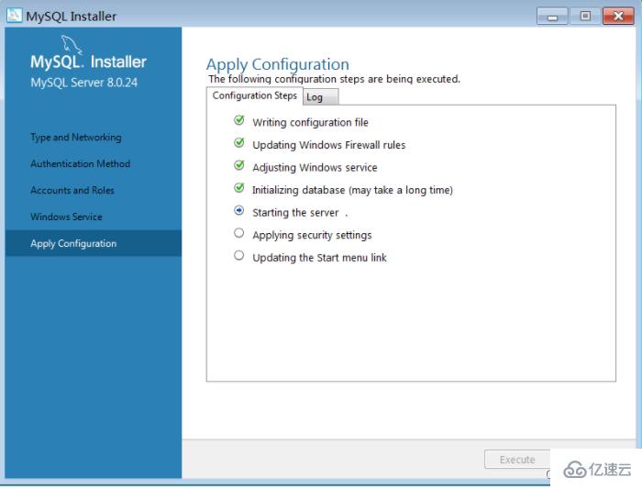Image resolution: width=642 pixels, height=489 pixels.
Task: Select the Applying security settings radio indicator
Action: (x=239, y=234)
